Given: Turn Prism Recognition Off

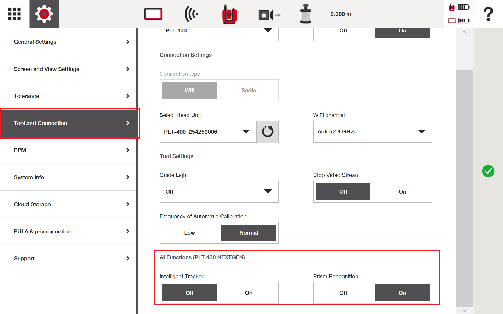Looking at the screenshot, I should tap(343, 293).
